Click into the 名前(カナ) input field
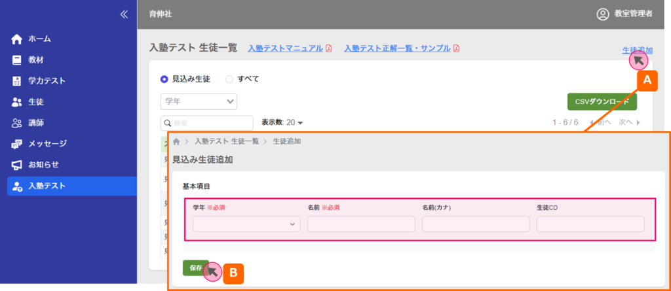 (x=475, y=224)
